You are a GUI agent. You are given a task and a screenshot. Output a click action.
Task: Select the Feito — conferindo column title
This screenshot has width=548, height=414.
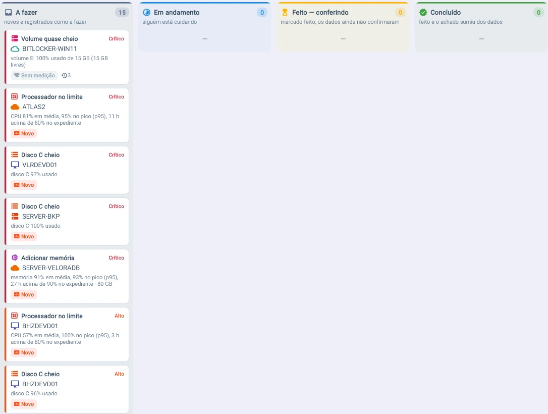(320, 13)
